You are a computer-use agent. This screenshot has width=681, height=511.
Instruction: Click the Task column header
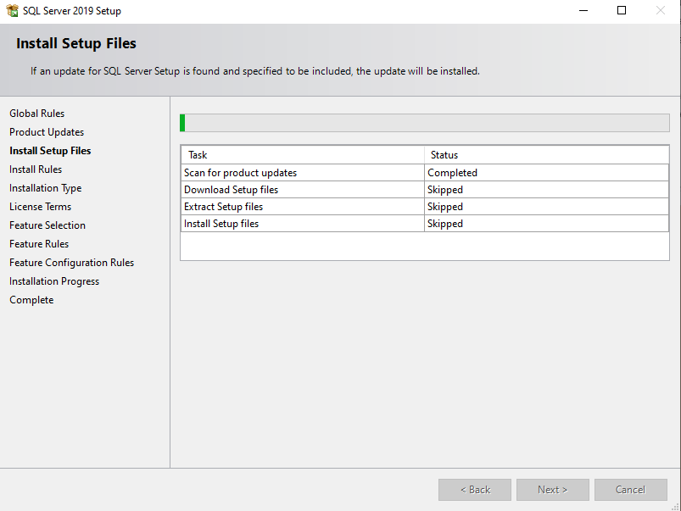(302, 155)
